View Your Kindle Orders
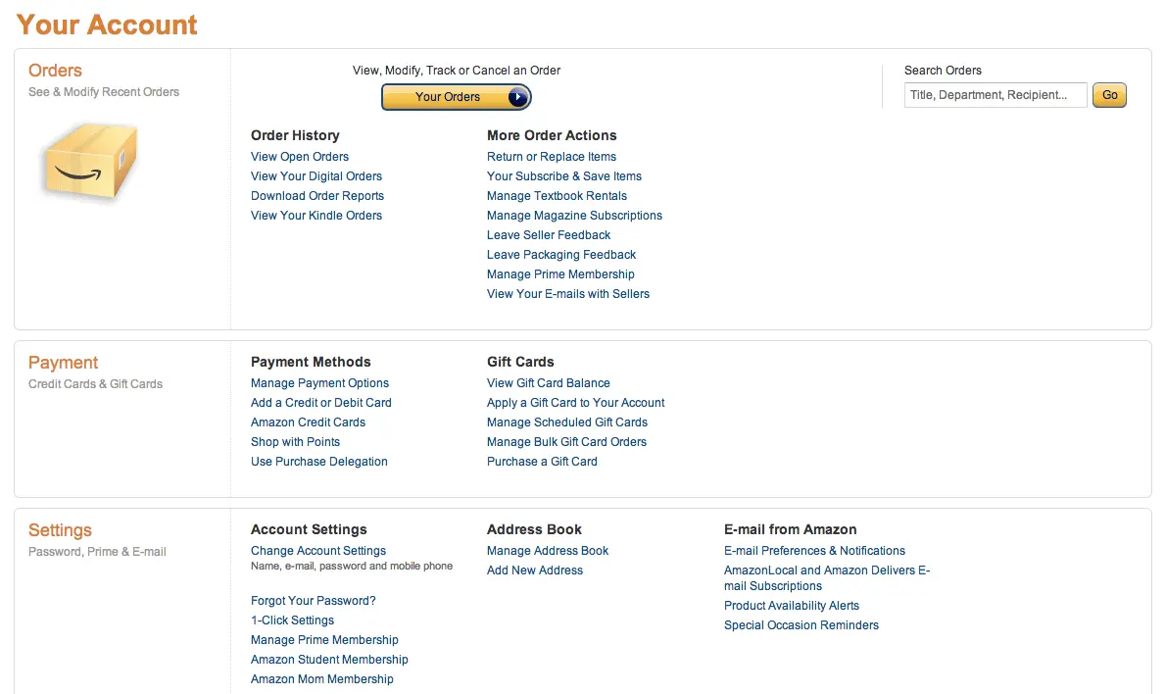The image size is (1166, 694). click(316, 215)
